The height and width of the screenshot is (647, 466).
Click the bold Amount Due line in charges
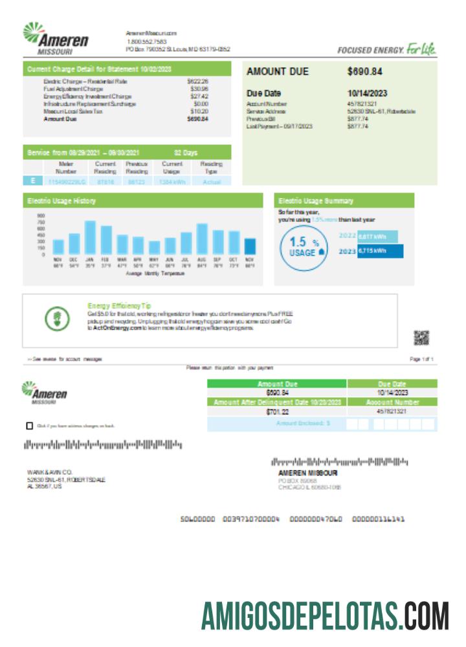tap(126, 119)
